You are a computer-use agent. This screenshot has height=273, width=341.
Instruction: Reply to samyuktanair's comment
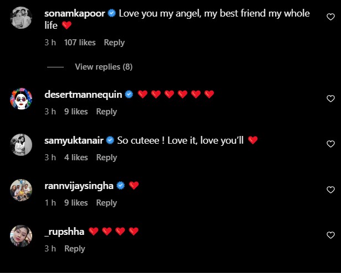(x=106, y=158)
